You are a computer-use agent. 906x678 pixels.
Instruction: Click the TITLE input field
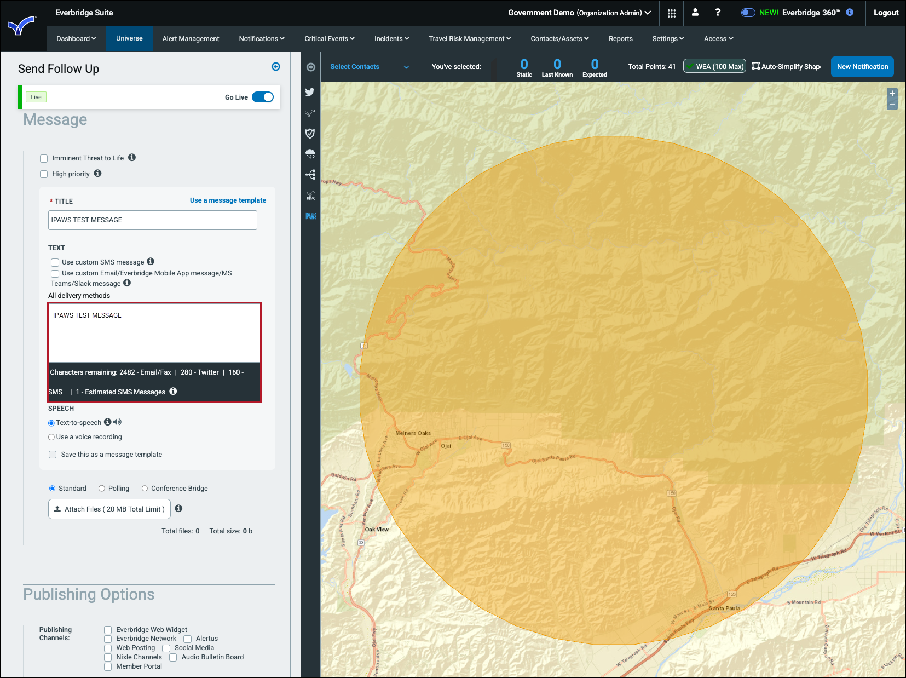153,220
